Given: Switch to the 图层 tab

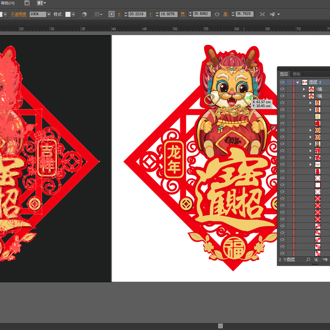Looking at the screenshot, I should [x=284, y=74].
